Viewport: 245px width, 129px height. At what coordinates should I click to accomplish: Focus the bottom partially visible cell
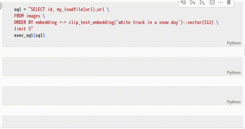click(x=116, y=122)
